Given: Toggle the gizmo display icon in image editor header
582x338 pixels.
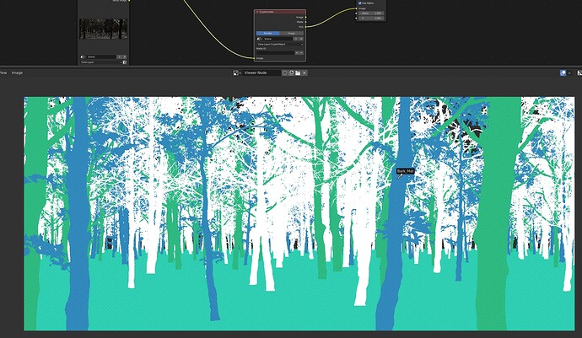Looking at the screenshot, I should [563, 72].
